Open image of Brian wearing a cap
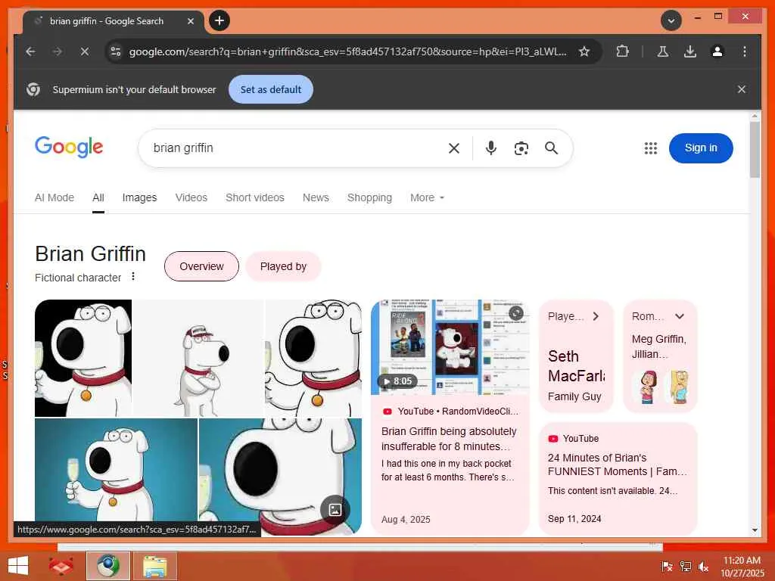Viewport: 775px width, 581px height. coord(198,358)
